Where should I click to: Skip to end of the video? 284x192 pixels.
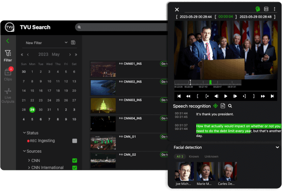272,96
